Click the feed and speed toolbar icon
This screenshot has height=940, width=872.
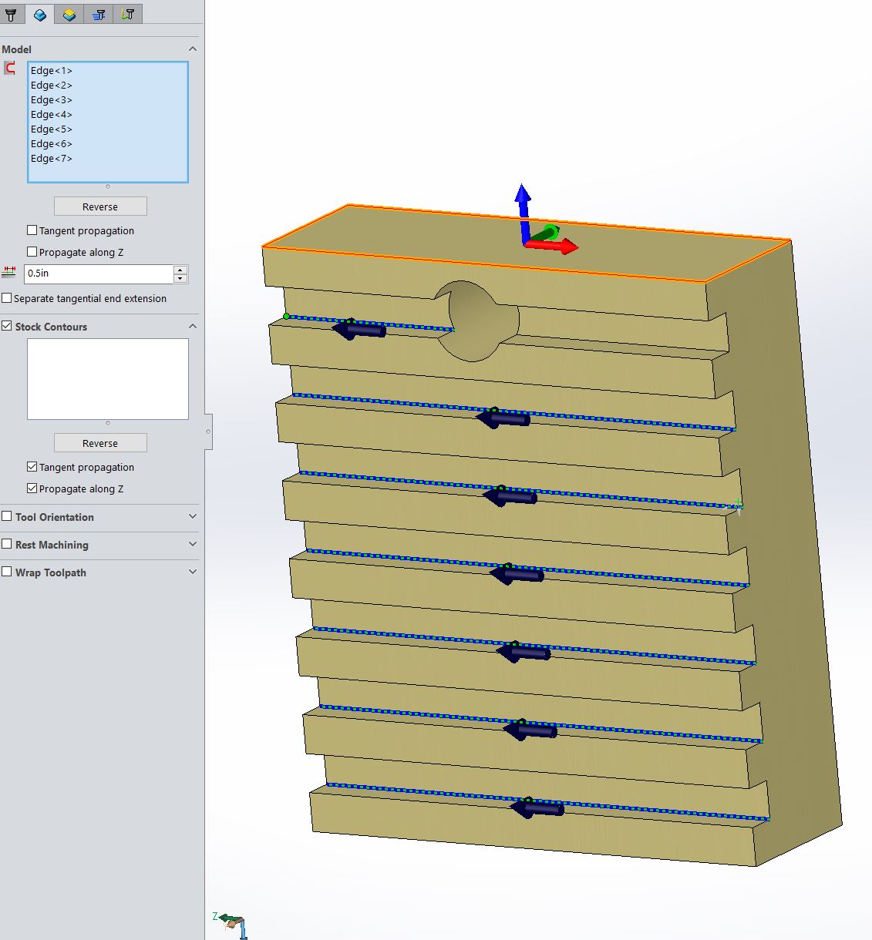click(98, 13)
